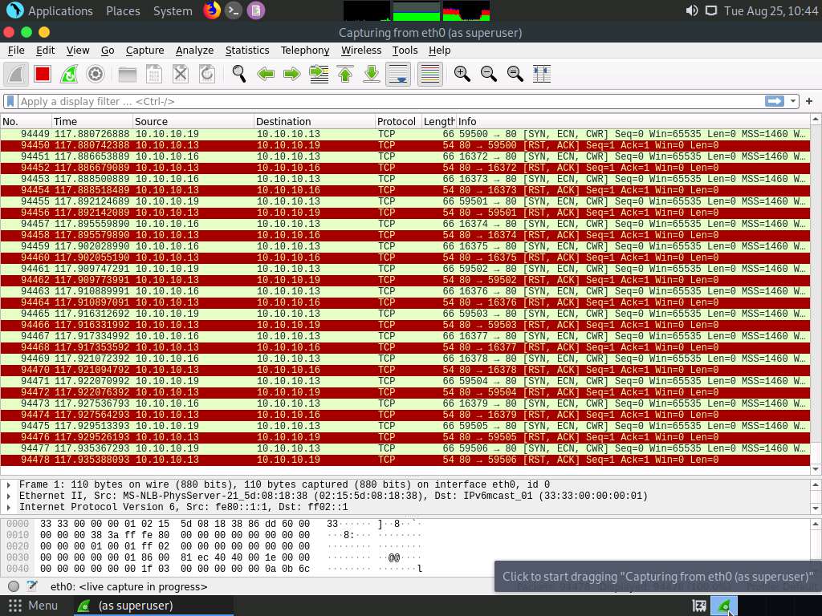Launch the terminal from top panel
Screen dimensions: 822x616
[234, 10]
